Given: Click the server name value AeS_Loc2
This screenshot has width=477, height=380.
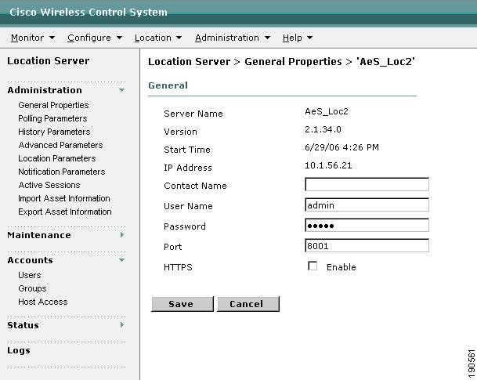Looking at the screenshot, I should click(327, 112).
